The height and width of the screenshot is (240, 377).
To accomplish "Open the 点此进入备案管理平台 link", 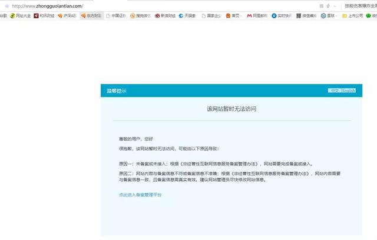I will click(x=140, y=195).
